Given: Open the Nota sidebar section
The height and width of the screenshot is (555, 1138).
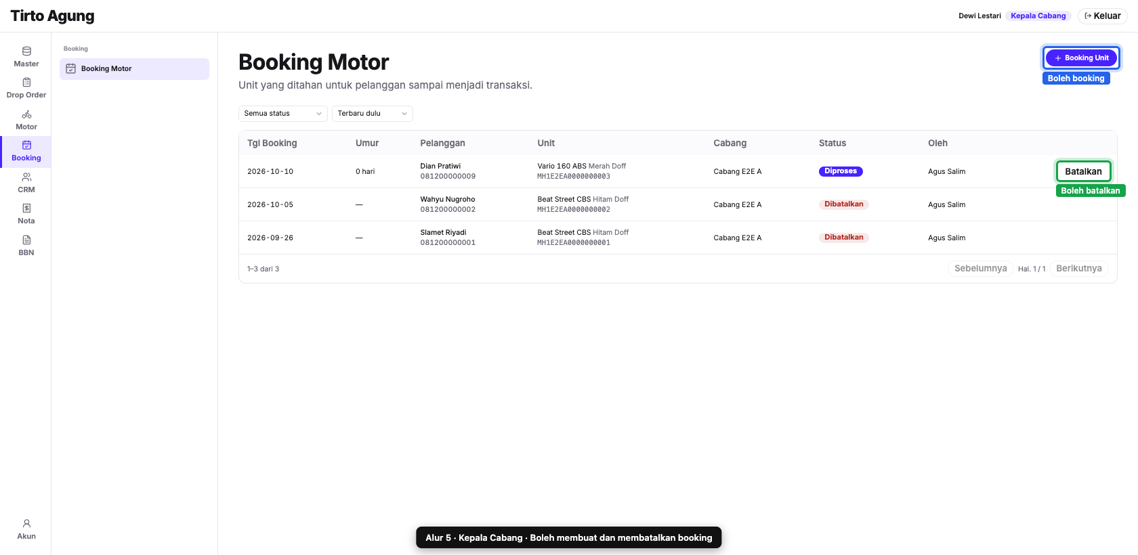Looking at the screenshot, I should tap(26, 215).
